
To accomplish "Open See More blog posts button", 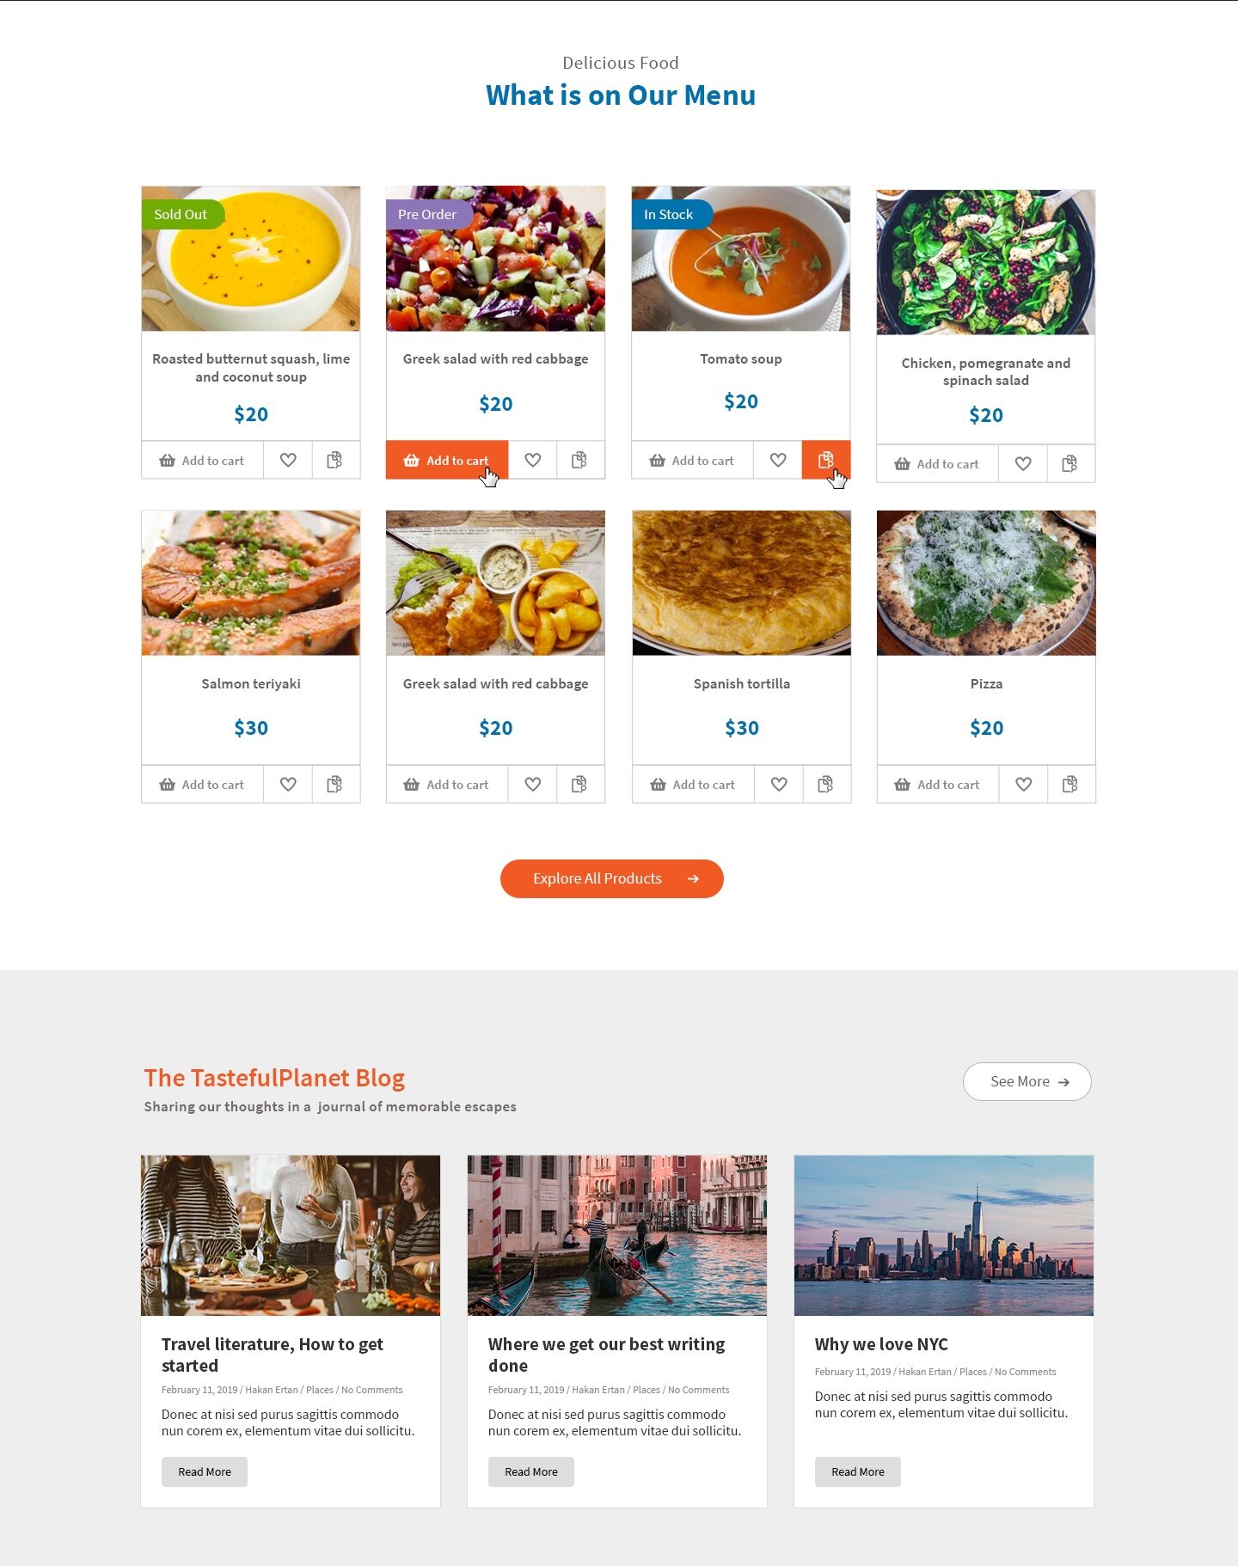I will 1027,1081.
